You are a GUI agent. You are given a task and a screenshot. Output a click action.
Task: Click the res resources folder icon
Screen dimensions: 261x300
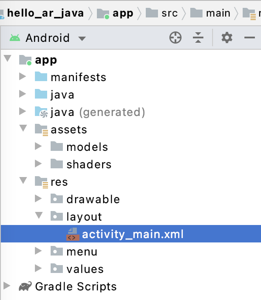pyautogui.click(x=41, y=182)
